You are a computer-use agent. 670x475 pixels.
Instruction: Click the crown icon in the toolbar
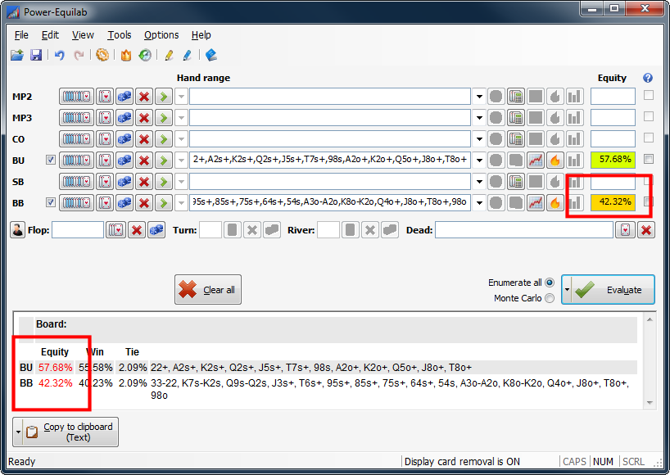point(125,55)
